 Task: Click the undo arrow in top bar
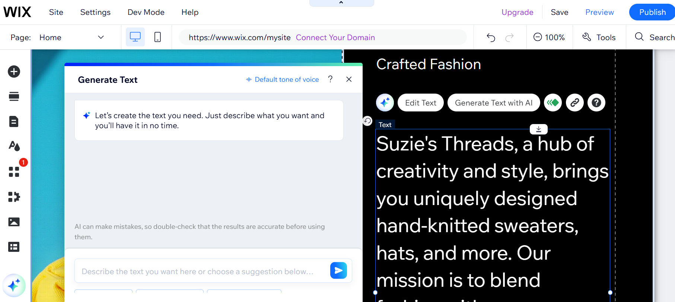click(491, 37)
